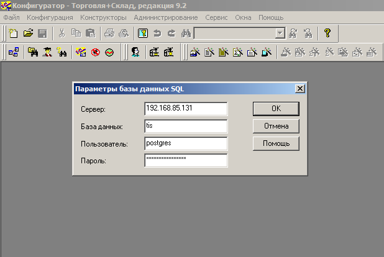Click into the toolbar search text field

click(x=235, y=33)
